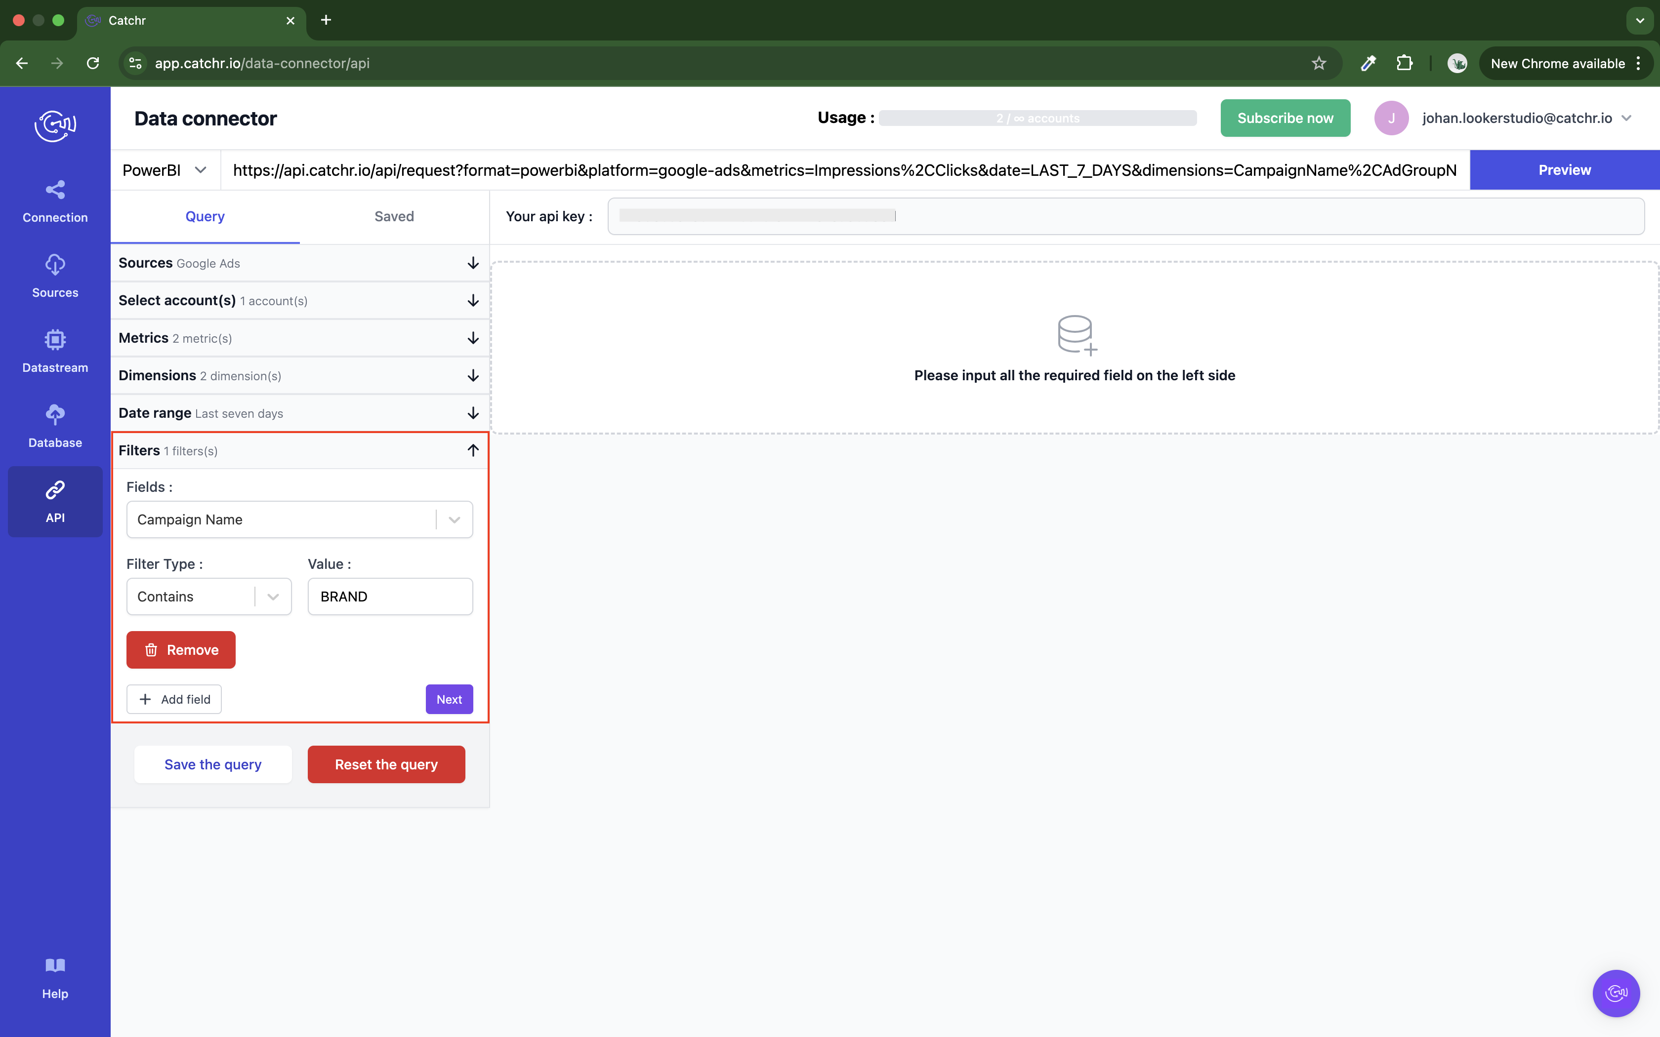Screen dimensions: 1660x1037
Task: Collapse the Filters section
Action: 299,450
